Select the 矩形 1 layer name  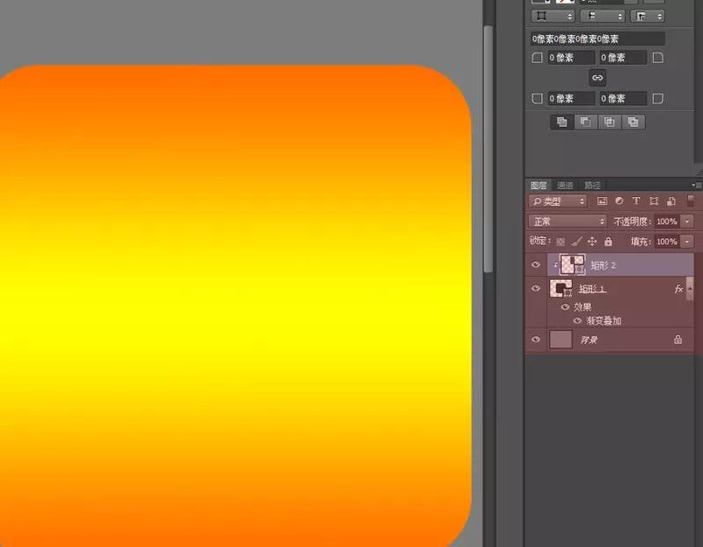[592, 289]
